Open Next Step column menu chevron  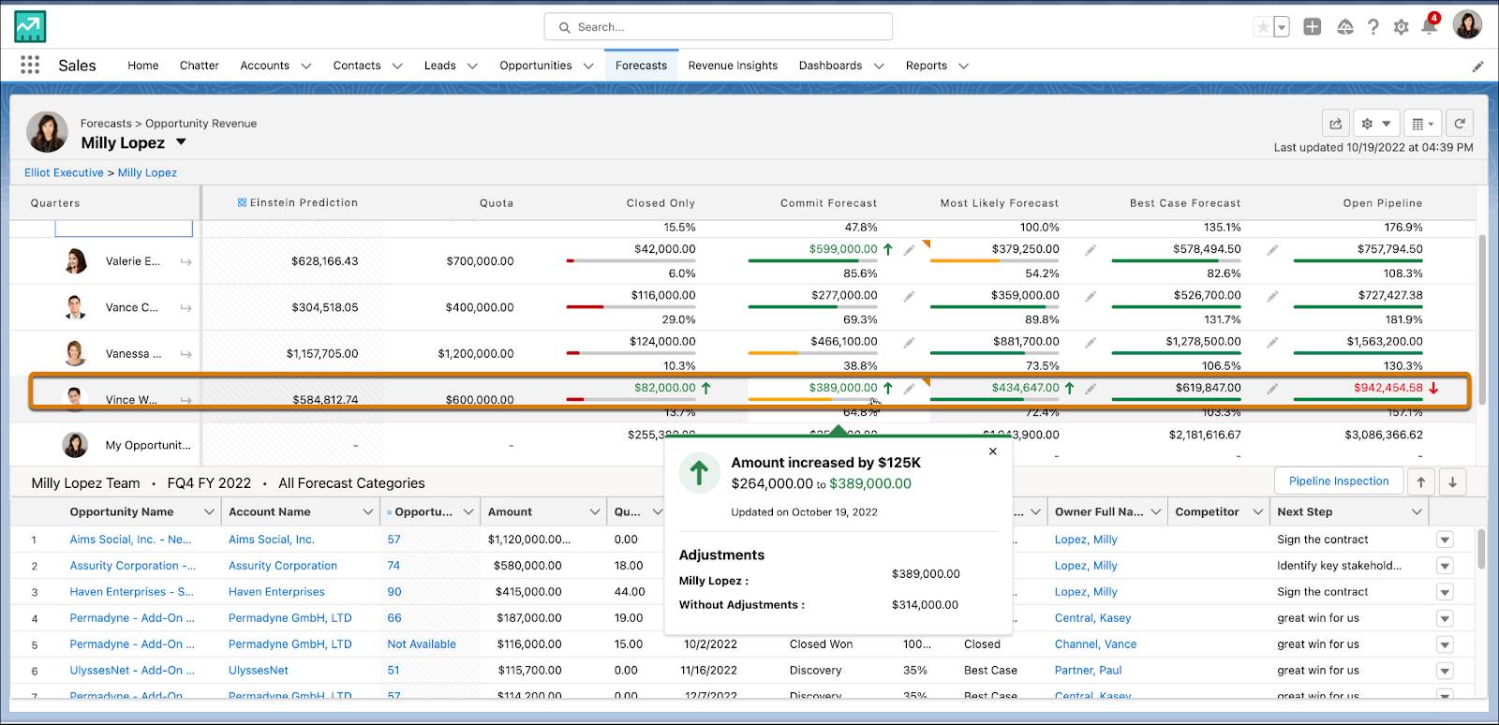coord(1417,511)
